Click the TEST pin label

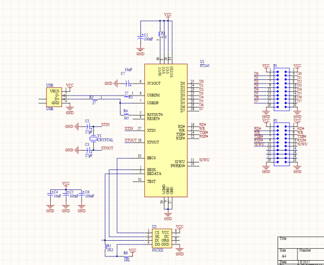tap(151, 181)
